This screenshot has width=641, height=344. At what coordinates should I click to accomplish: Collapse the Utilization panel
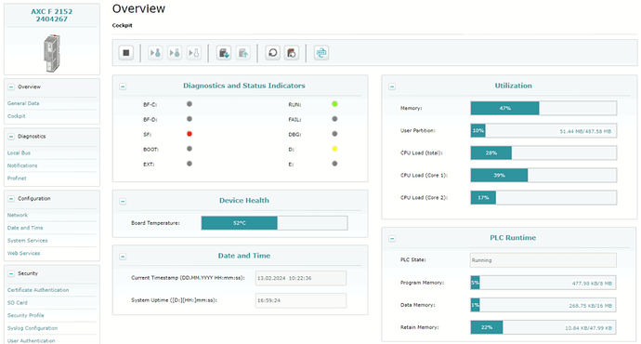coord(392,86)
